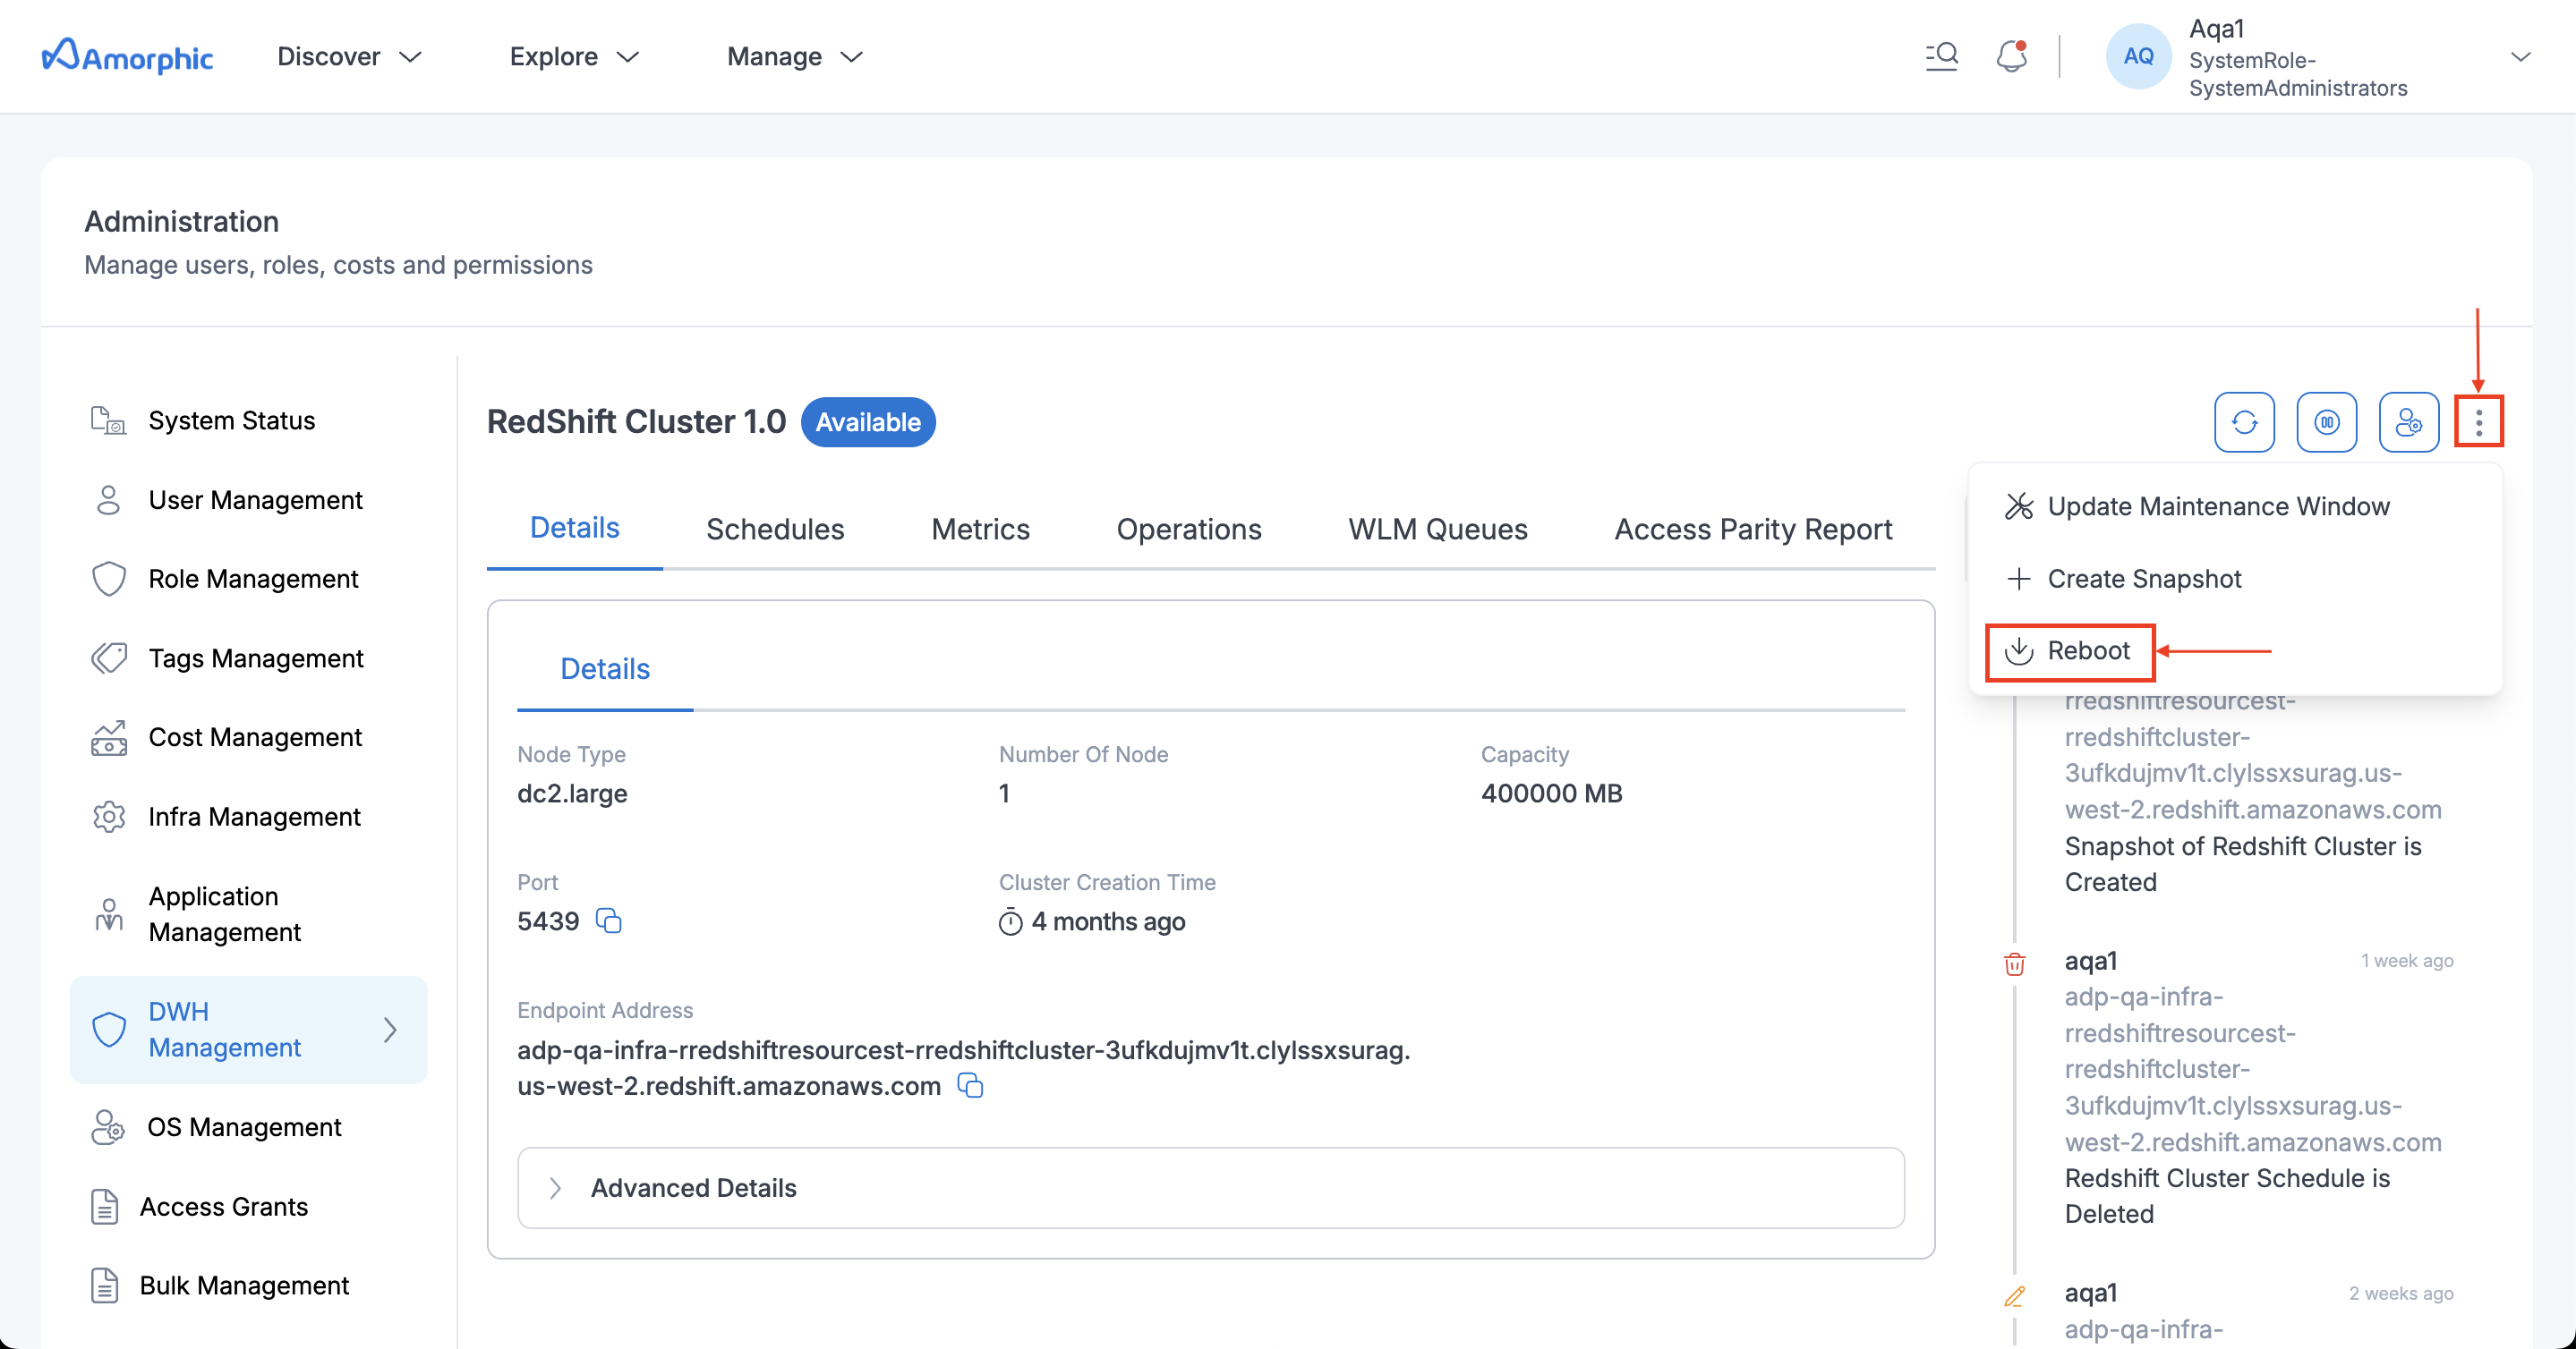This screenshot has width=2576, height=1349.
Task: Switch to the Operations tab
Action: pos(1189,529)
